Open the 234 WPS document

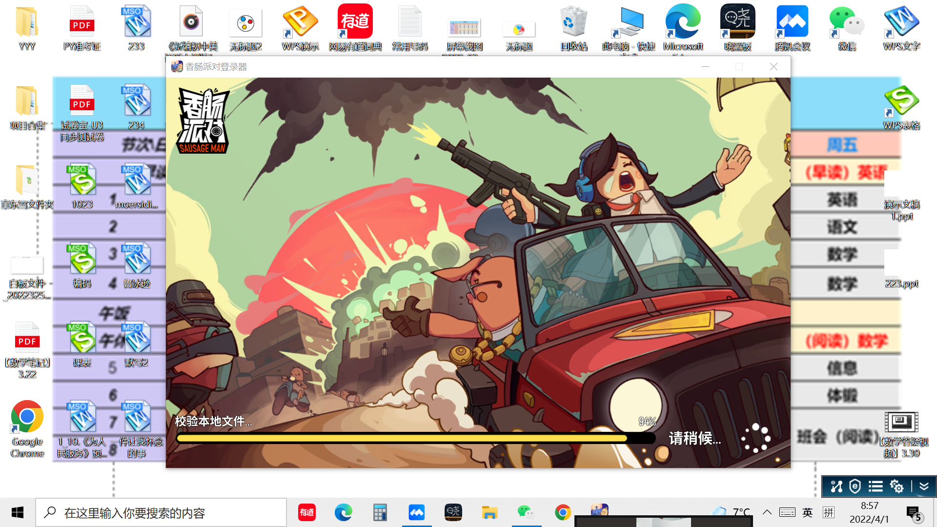(x=136, y=107)
